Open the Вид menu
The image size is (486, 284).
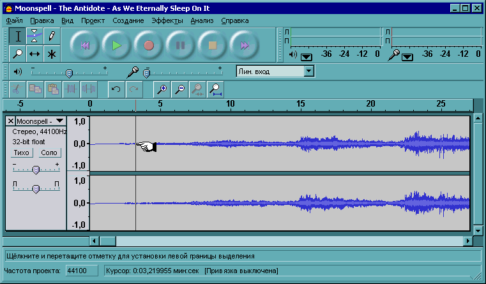click(x=67, y=21)
